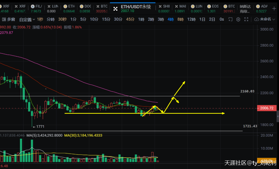Toggle the 30秒 interval
The height and width of the screenshot is (169, 279).
(x=62, y=20)
